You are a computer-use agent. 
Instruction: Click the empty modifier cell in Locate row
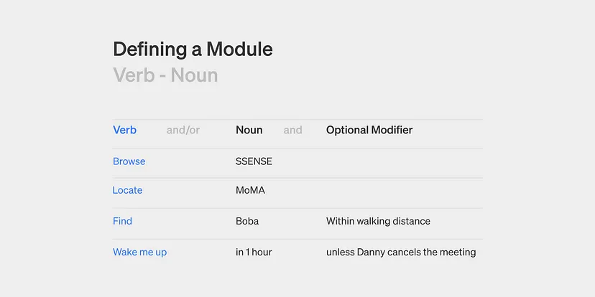pos(402,191)
